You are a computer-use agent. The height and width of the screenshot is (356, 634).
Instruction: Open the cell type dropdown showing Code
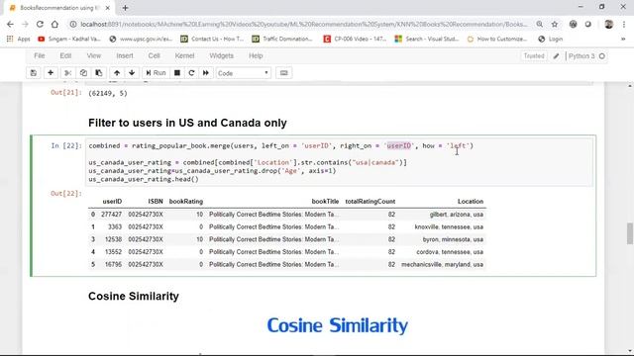(243, 73)
